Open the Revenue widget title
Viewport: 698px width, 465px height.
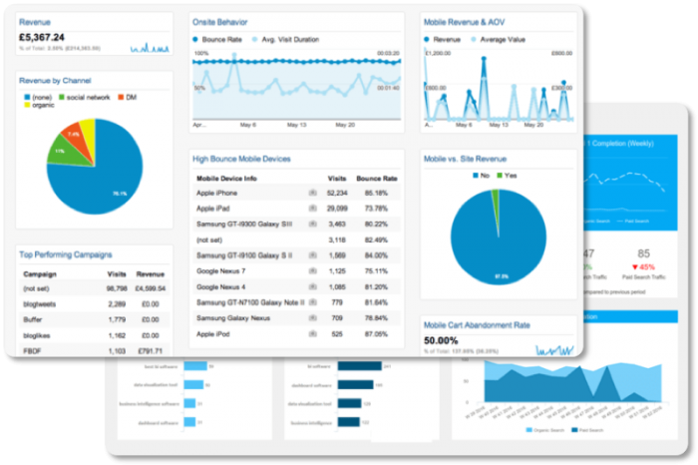(35, 22)
